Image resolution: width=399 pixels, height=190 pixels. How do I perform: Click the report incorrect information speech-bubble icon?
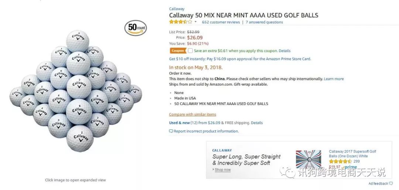[x=171, y=131]
